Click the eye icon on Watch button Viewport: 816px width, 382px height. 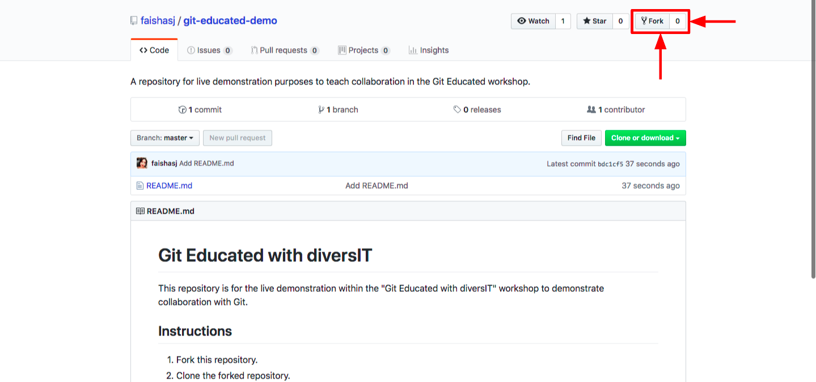point(522,21)
